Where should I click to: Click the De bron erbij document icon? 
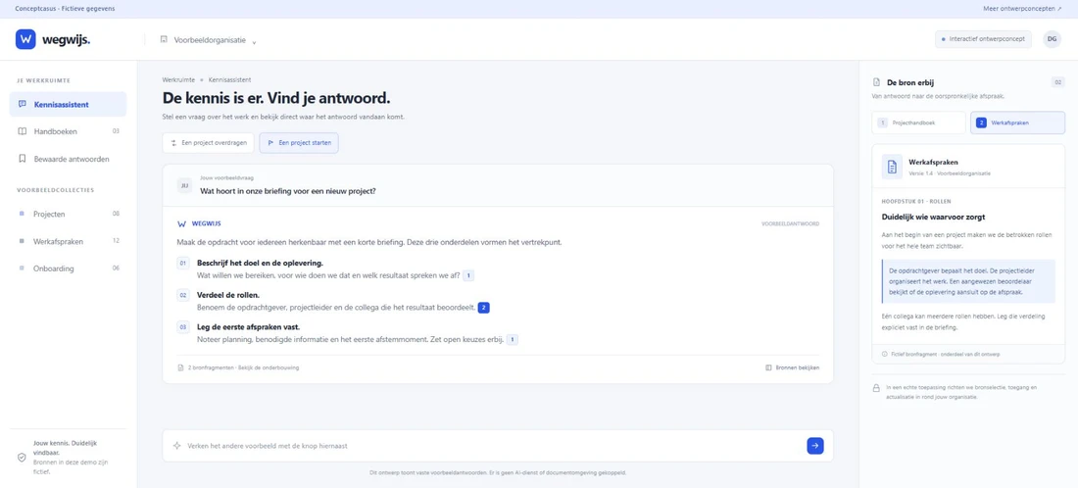[876, 82]
